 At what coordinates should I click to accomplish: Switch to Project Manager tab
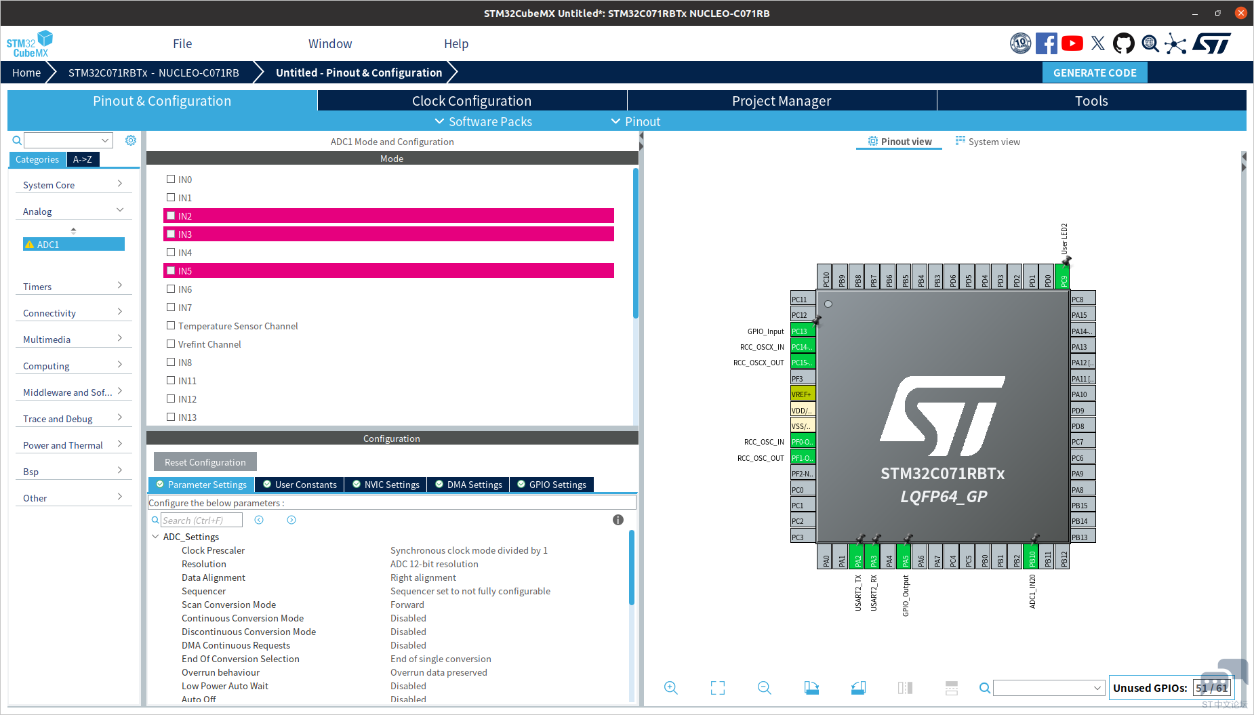pyautogui.click(x=782, y=101)
